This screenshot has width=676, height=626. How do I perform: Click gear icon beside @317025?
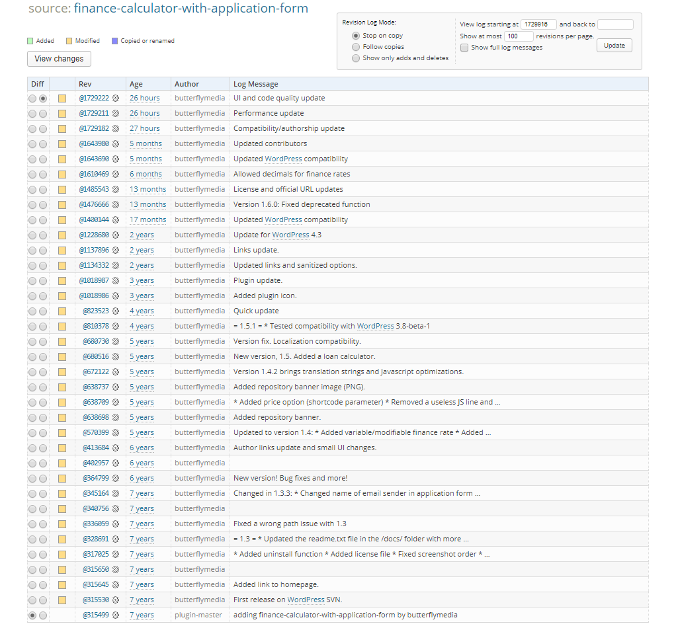click(116, 554)
